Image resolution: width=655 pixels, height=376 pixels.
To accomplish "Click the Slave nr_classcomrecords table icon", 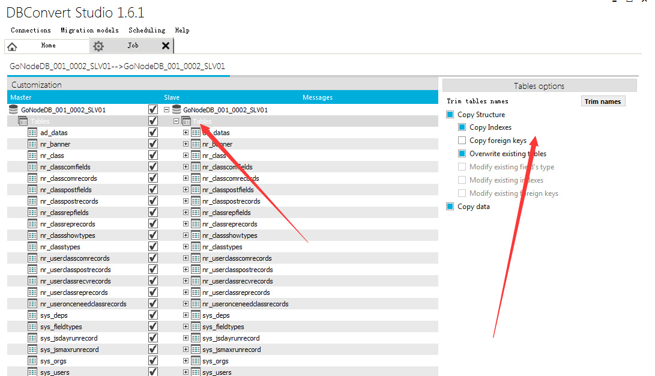I will (196, 178).
